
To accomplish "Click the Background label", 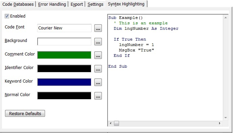I will [x=16, y=41].
